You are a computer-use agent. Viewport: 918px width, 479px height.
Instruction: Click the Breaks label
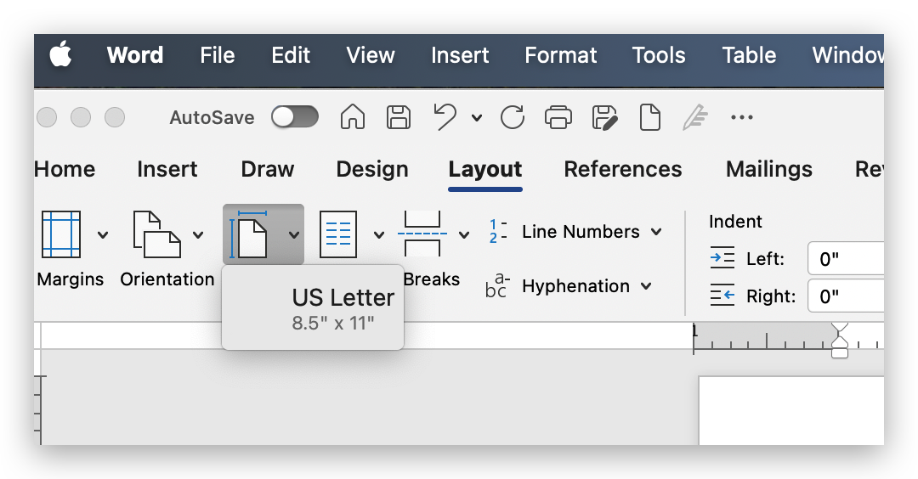(x=432, y=279)
